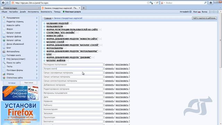Open a new tab with plus button
The image size is (222, 125).
(84, 8)
